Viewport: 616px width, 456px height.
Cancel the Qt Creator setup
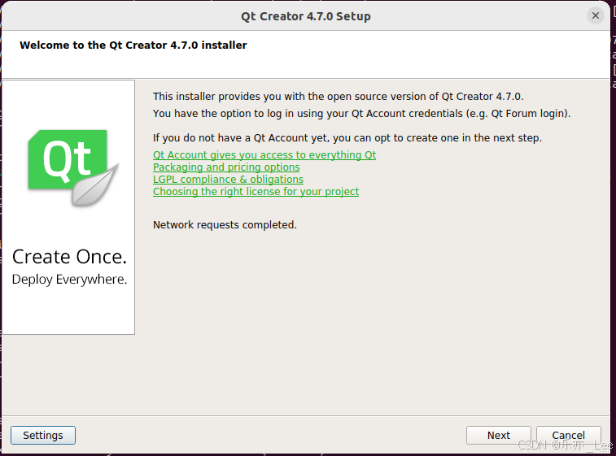click(x=569, y=435)
